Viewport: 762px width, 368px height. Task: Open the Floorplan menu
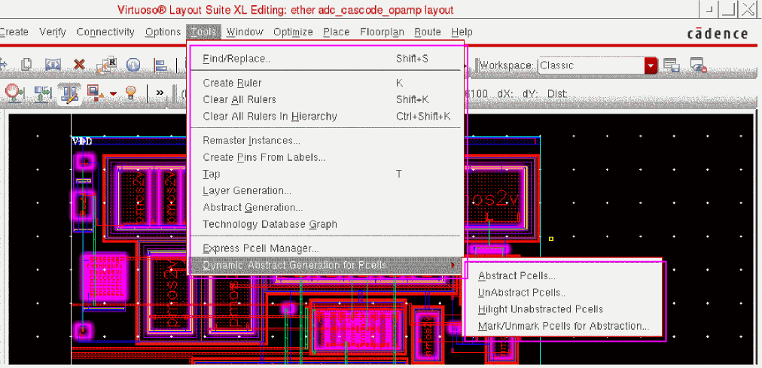pos(382,32)
